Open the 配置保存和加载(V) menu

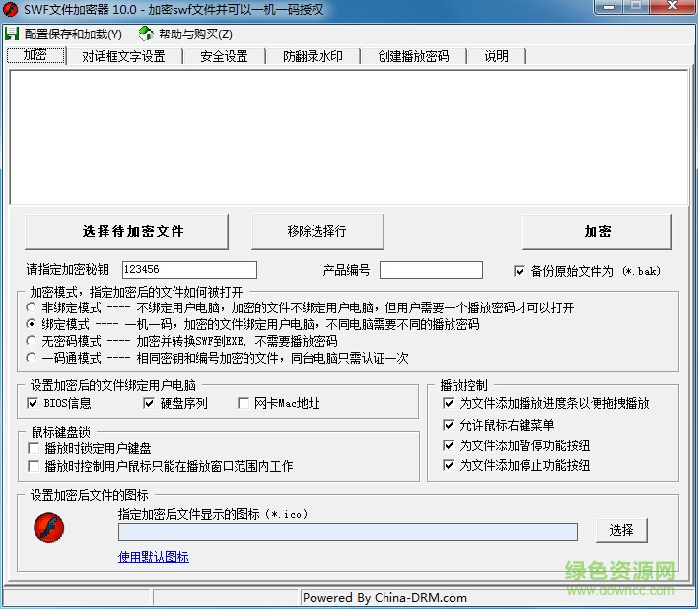click(72, 34)
